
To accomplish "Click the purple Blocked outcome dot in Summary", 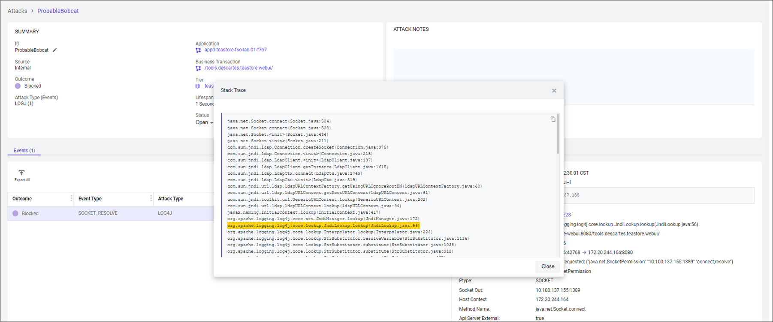I will click(18, 86).
